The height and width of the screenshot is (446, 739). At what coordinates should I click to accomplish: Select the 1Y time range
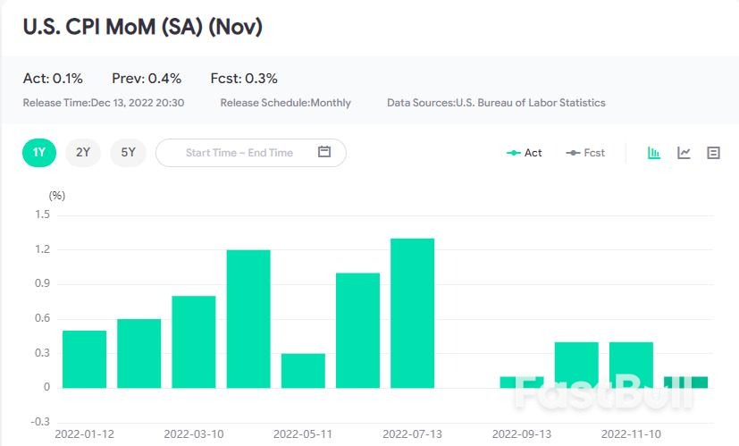pos(39,153)
